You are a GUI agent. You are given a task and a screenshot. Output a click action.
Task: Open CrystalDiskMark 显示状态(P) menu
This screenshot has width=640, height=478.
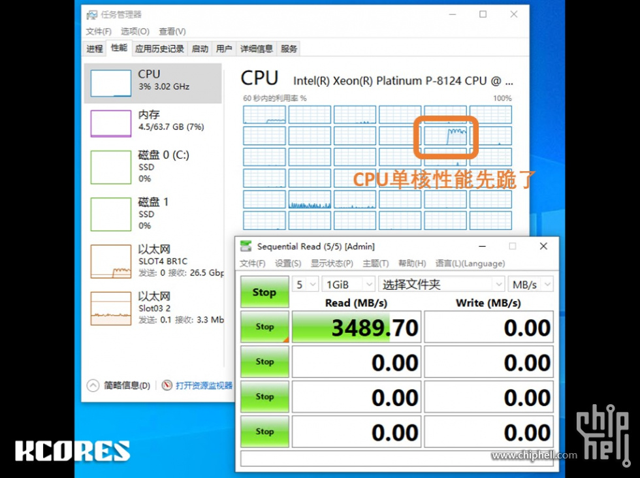[x=332, y=264]
